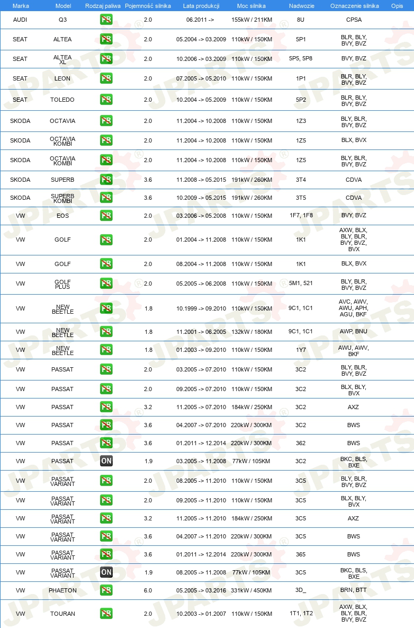The width and height of the screenshot is (414, 628).
Task: Click fuel icon in NEW BEETLE 1Y7 row
Action: pos(106,350)
